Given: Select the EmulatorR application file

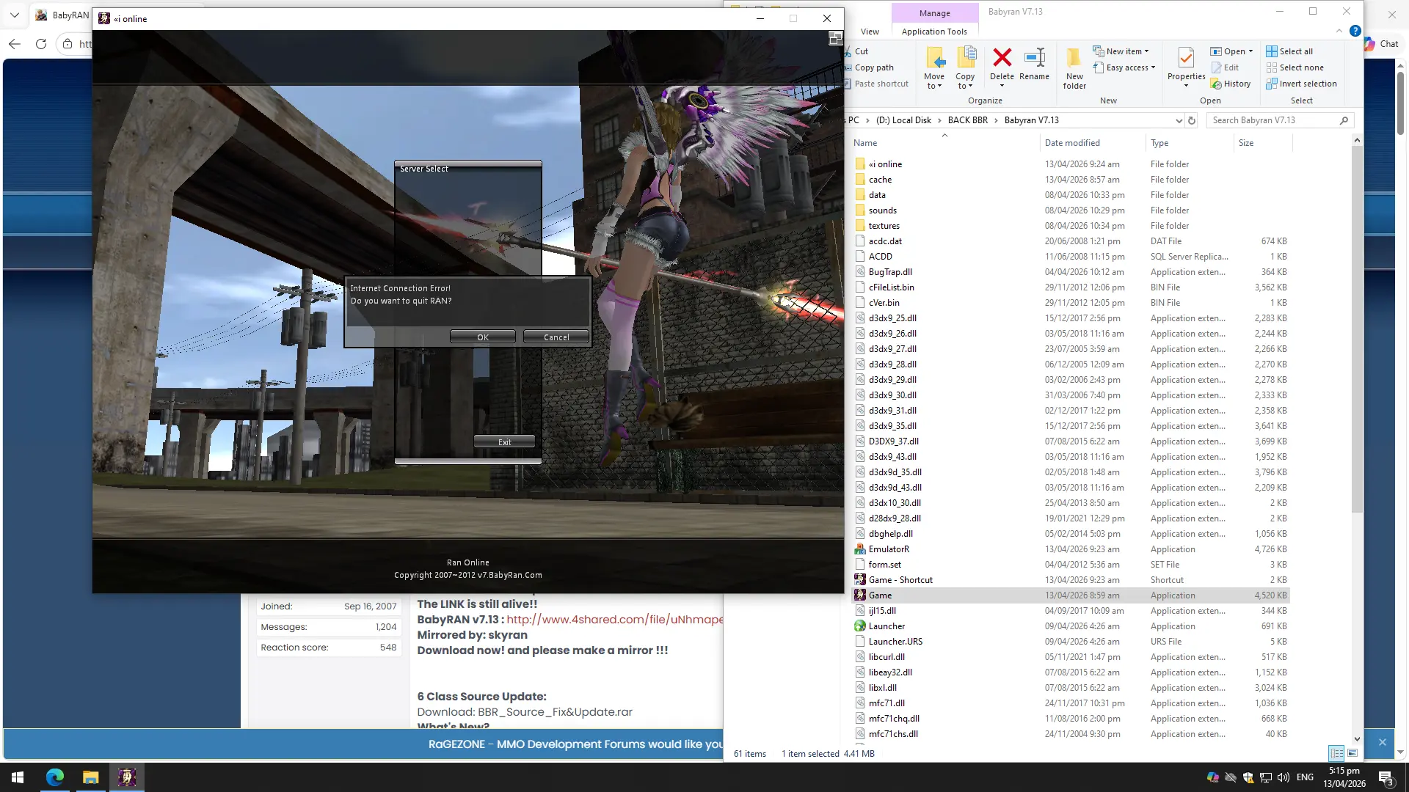Looking at the screenshot, I should 1071,549.
